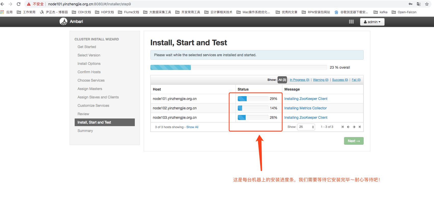This screenshot has width=434, height=208.
Task: Open the Mac操作系统优化 bookmark folder
Action: (253, 12)
